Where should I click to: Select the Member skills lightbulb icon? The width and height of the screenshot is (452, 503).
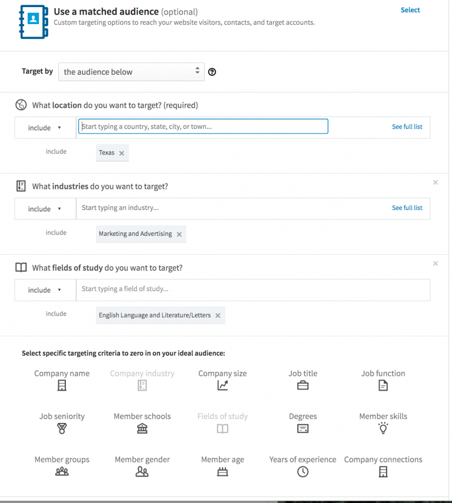point(383,428)
